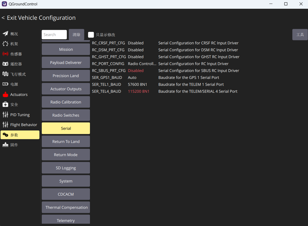Select the Mission parameter group
Screen dimensions: 308x226
pyautogui.click(x=66, y=49)
